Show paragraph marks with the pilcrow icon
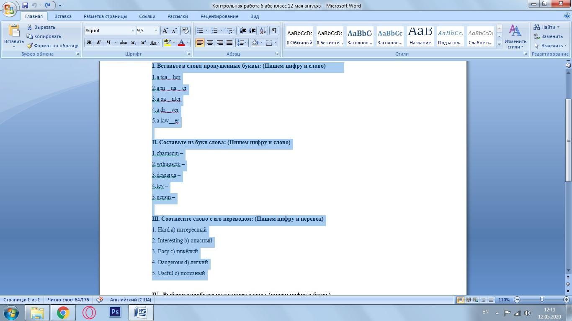572x321 pixels. click(274, 31)
